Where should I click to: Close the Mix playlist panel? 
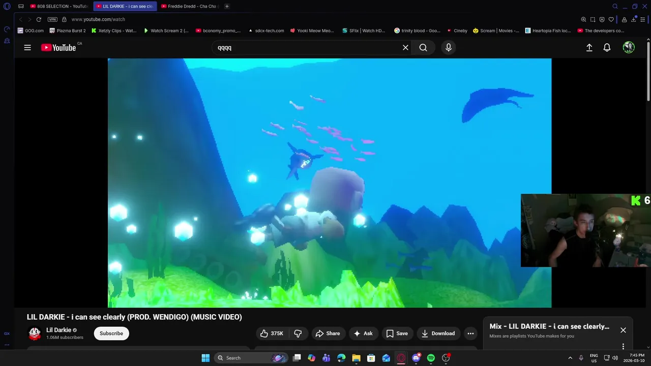pyautogui.click(x=623, y=330)
